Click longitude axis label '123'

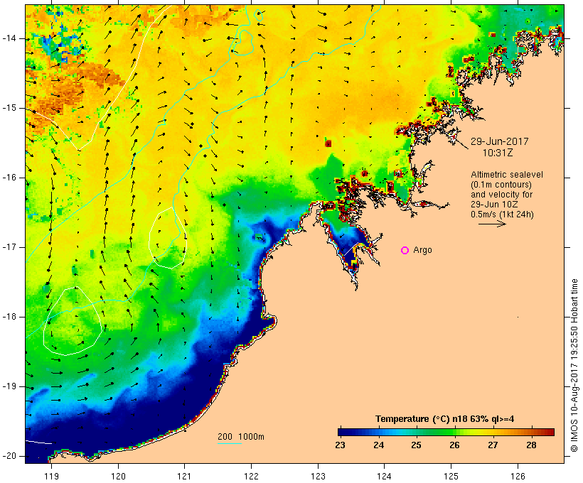pyautogui.click(x=318, y=476)
